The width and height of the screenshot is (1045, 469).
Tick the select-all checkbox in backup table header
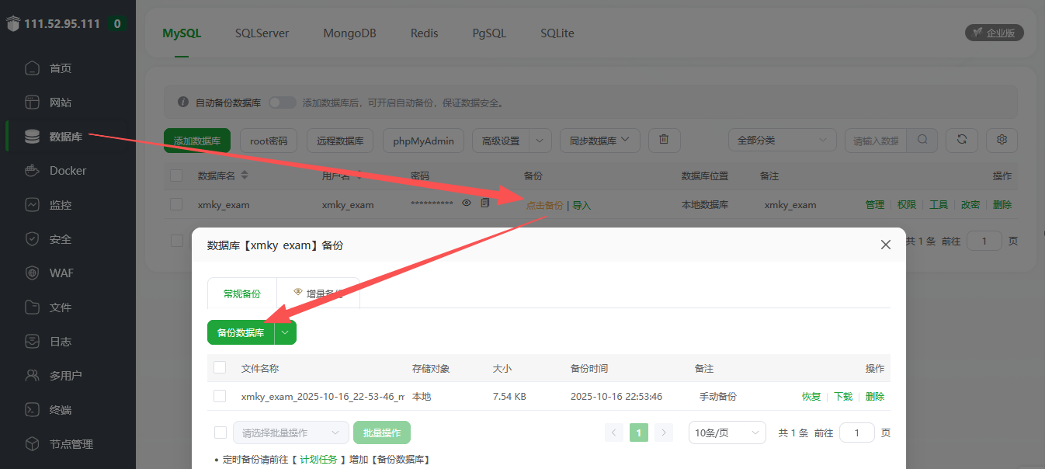(220, 367)
